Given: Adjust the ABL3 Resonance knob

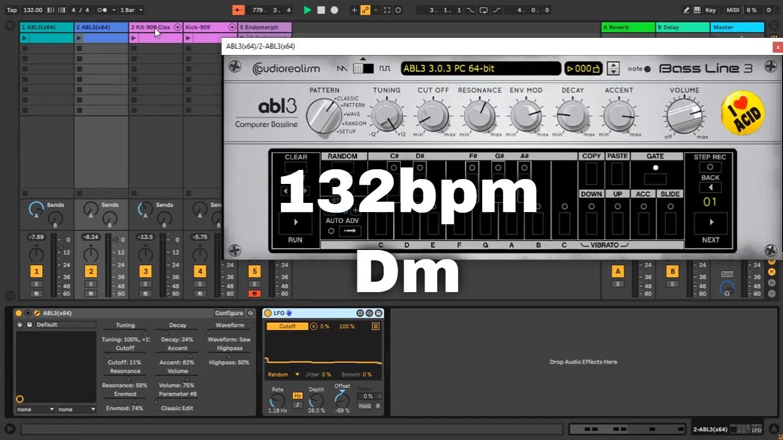Looking at the screenshot, I should (x=480, y=115).
